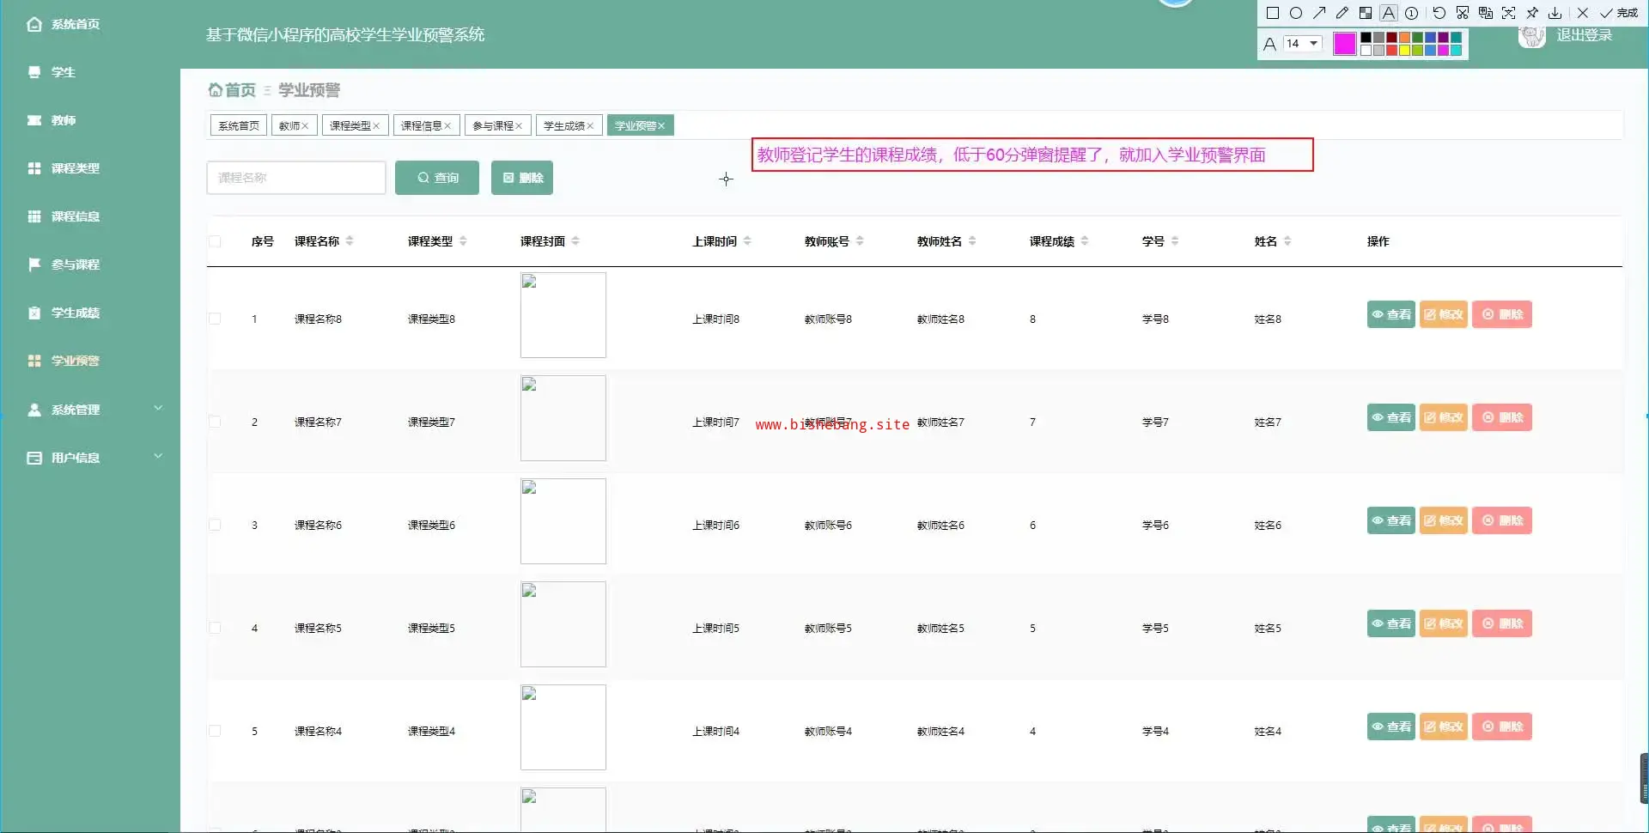Save screenshot with download icon

1555,13
